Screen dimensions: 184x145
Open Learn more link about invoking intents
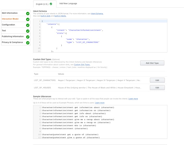point(133,99)
